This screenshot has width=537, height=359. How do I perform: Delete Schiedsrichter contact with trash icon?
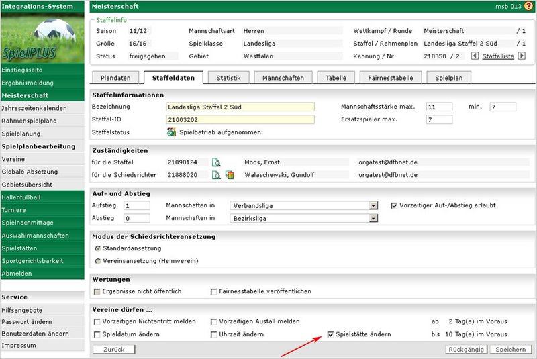tap(230, 175)
